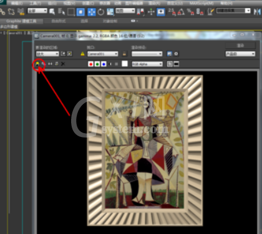This screenshot has width=262, height=234.
Task: Open Edit Named Selection Sets
Action: click(x=211, y=12)
